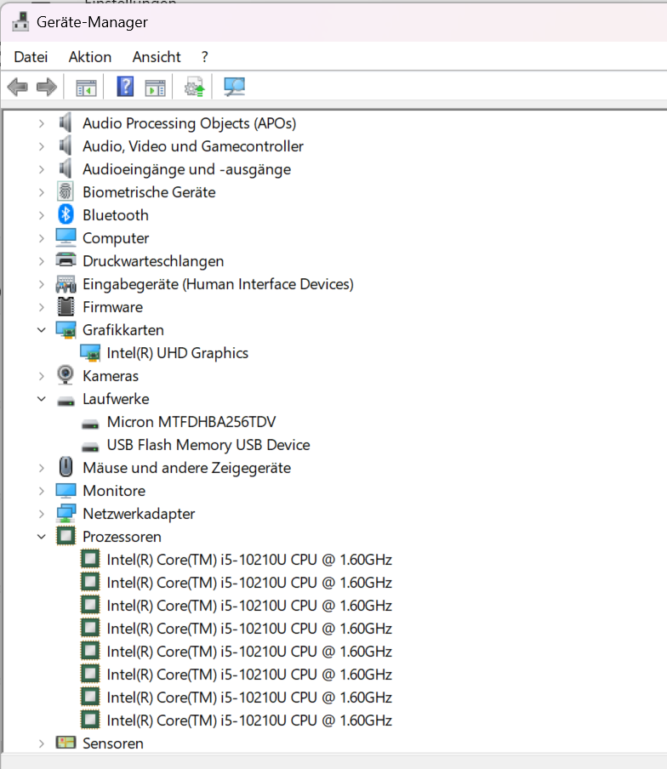Select USB Flash Memory USB Device
The width and height of the screenshot is (667, 769).
point(208,445)
